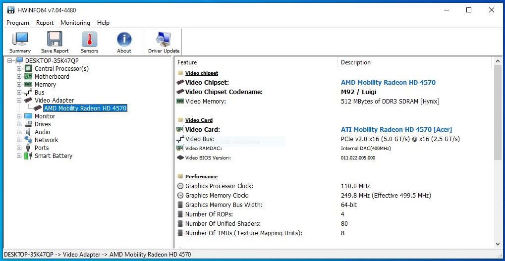Launch Driver Update from toolbar
This screenshot has width=505, height=261.
(x=164, y=42)
